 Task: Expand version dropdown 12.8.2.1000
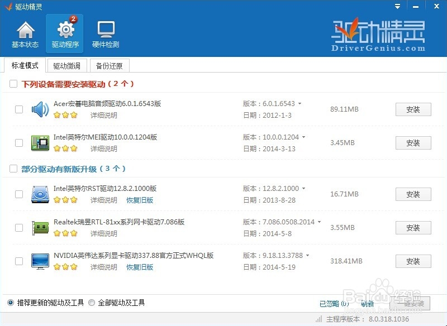[303, 189]
